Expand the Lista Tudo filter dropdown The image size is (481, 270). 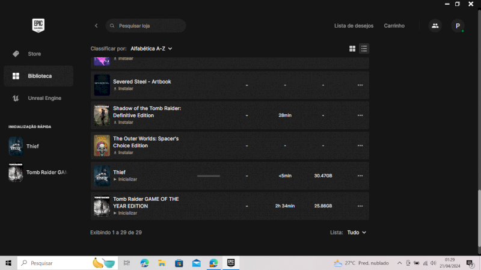click(357, 232)
